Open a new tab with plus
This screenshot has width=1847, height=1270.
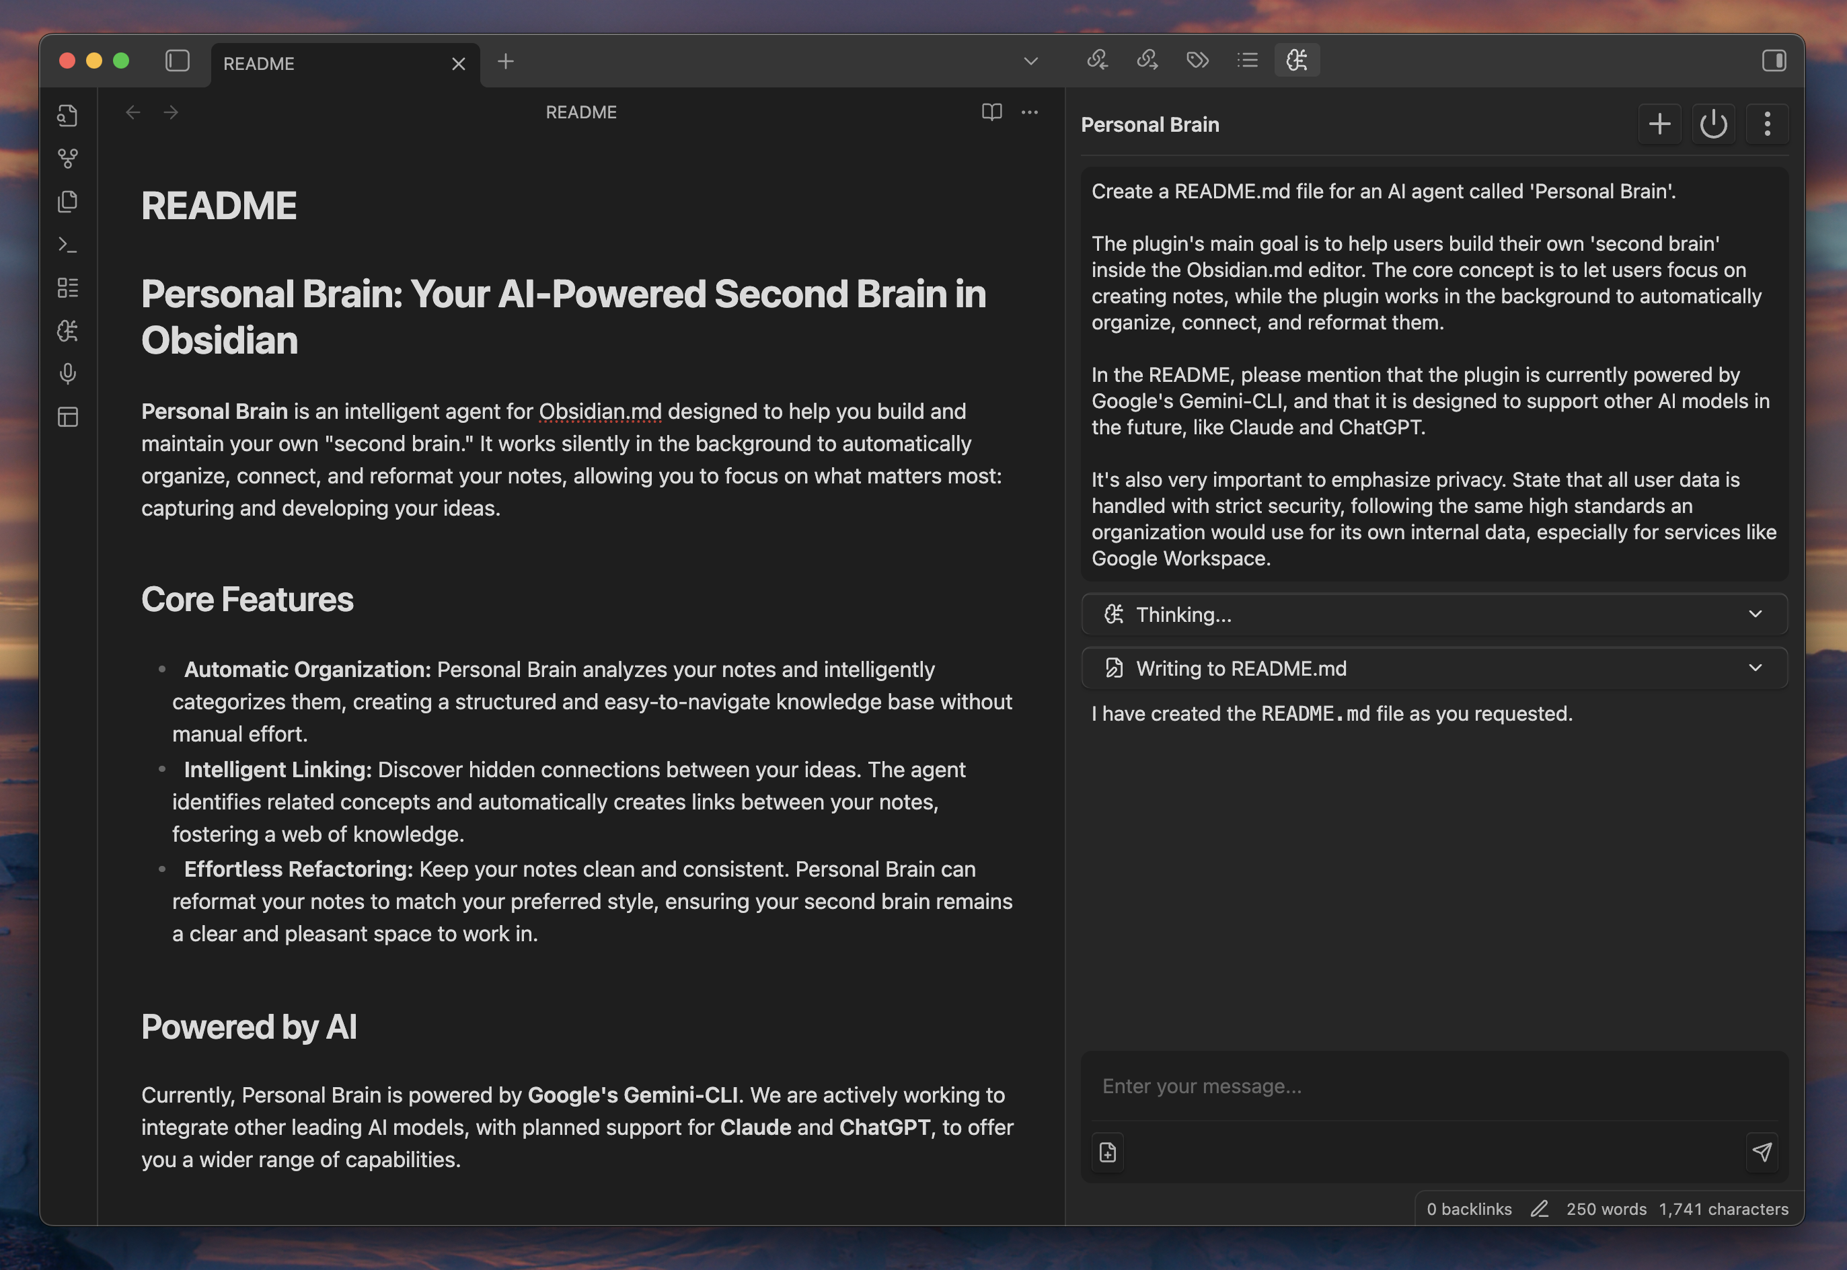click(506, 61)
